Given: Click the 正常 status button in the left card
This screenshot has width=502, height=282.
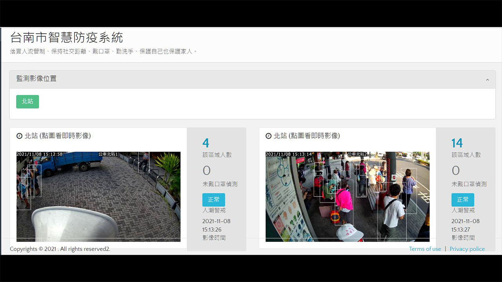Looking at the screenshot, I should [x=214, y=200].
